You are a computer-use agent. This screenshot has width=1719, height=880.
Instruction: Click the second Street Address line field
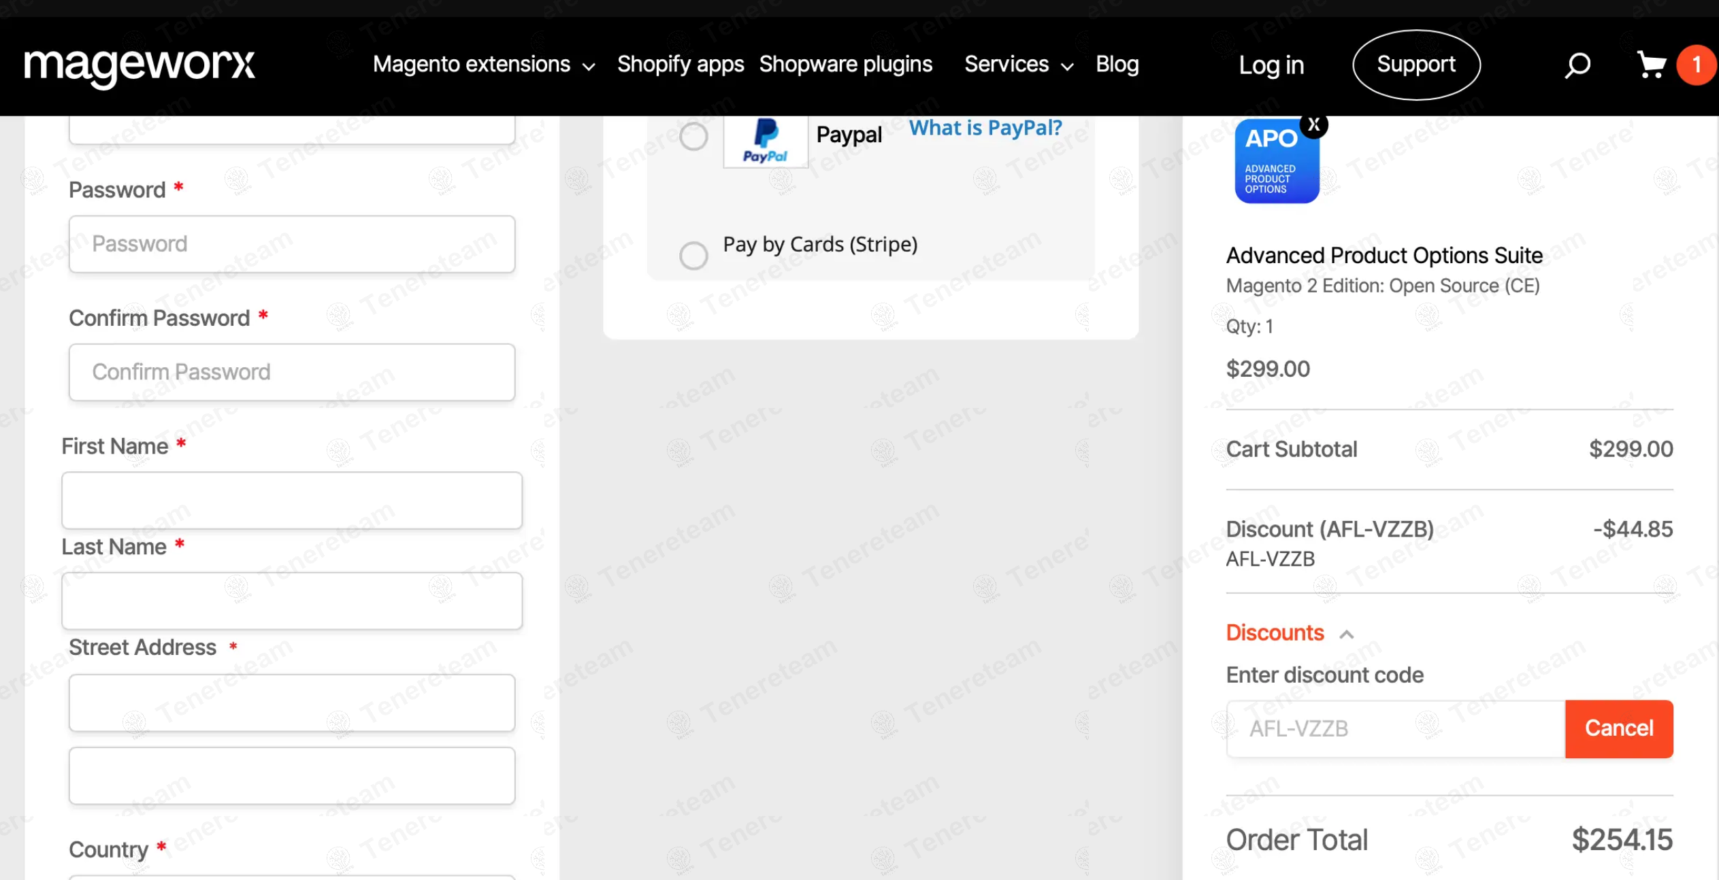[x=292, y=775]
